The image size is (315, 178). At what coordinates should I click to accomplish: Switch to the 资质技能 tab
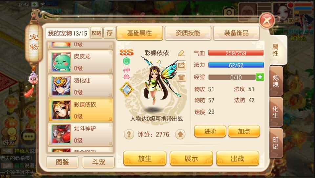click(x=188, y=33)
